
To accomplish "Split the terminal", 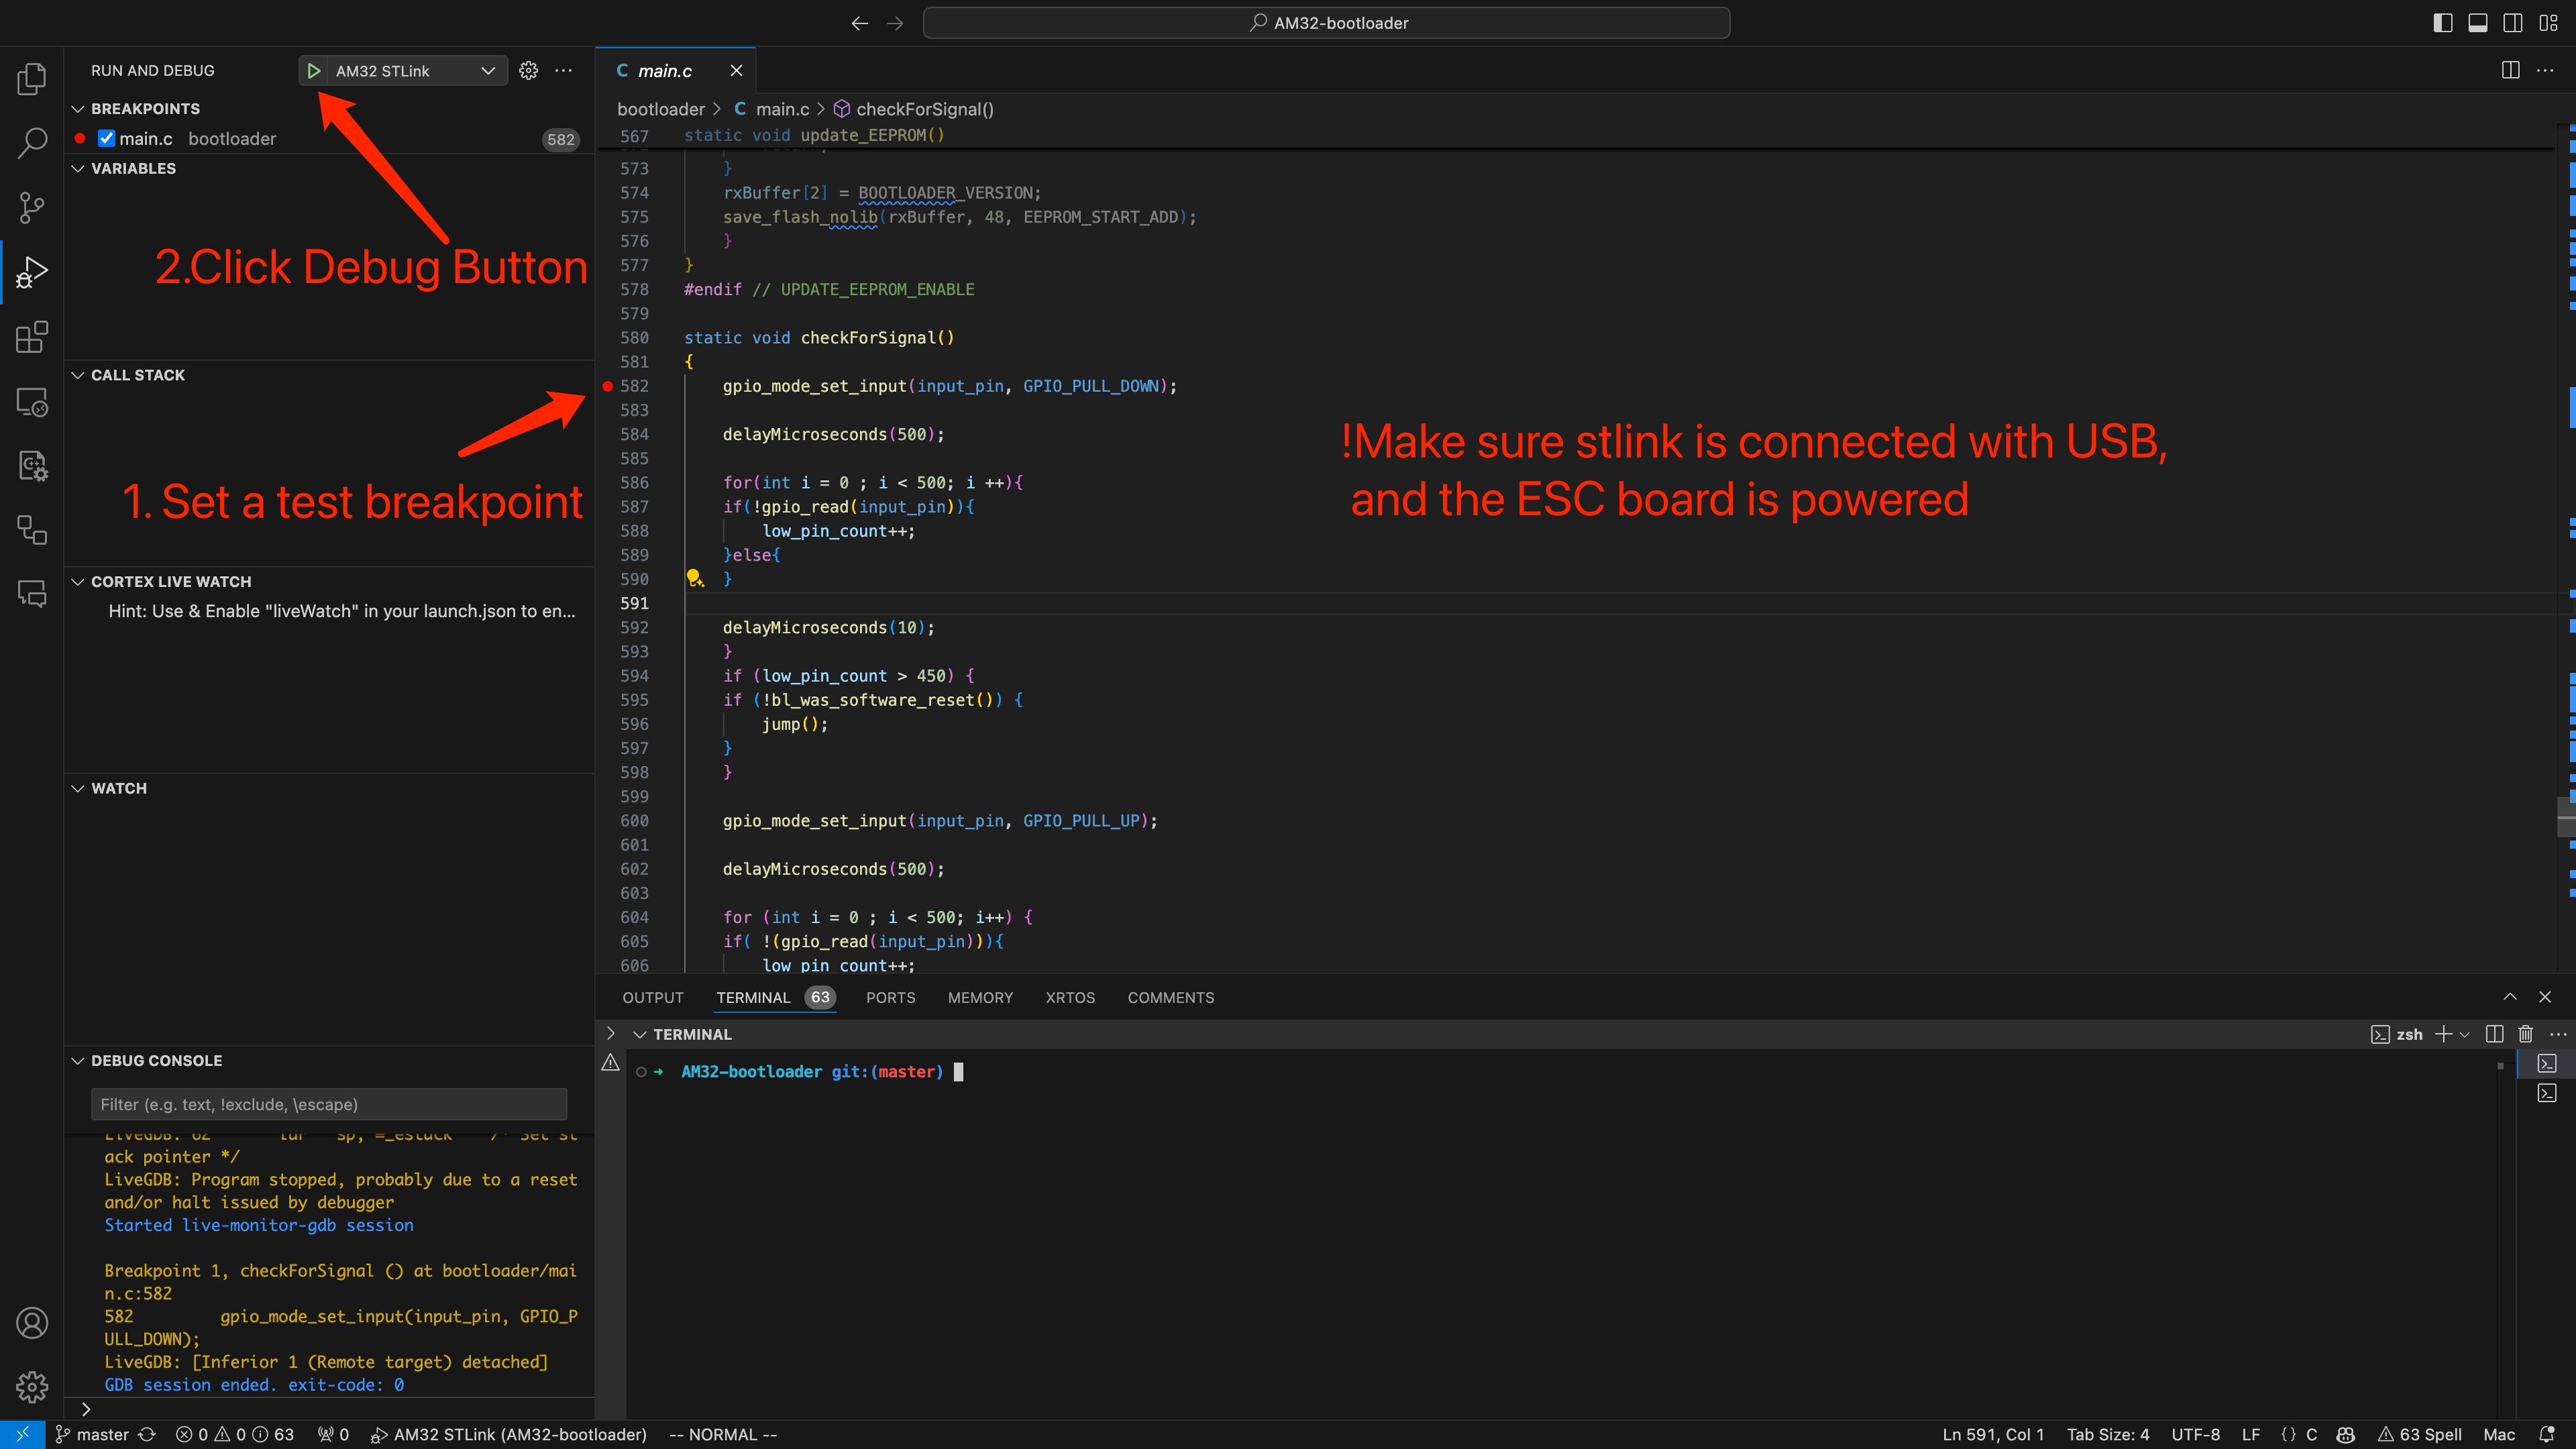I will click(2495, 1034).
